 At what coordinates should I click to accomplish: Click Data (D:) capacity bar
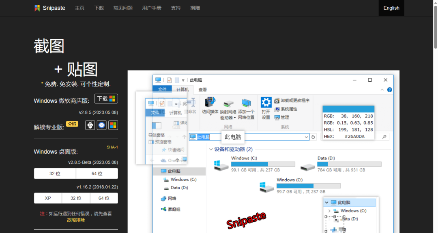(349, 164)
